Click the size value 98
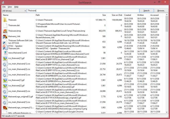This screenshot has height=119, width=170. click(104, 53)
